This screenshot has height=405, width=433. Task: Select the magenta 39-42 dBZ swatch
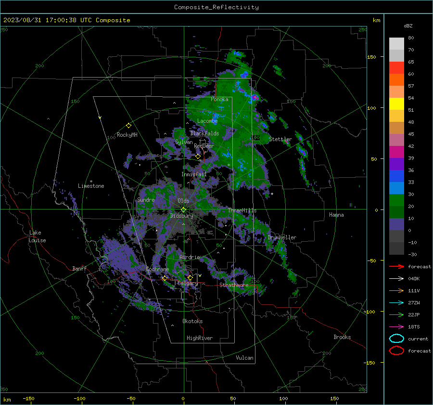pos(396,152)
